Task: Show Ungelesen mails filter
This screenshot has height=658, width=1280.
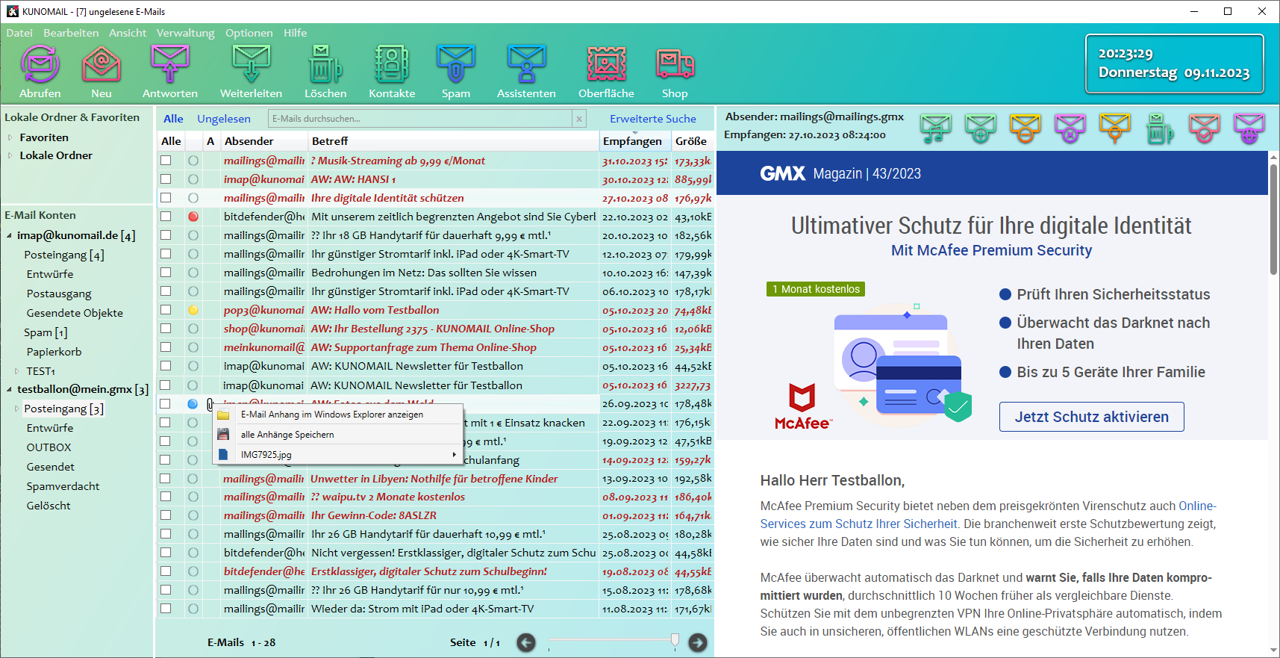Action: tap(224, 119)
